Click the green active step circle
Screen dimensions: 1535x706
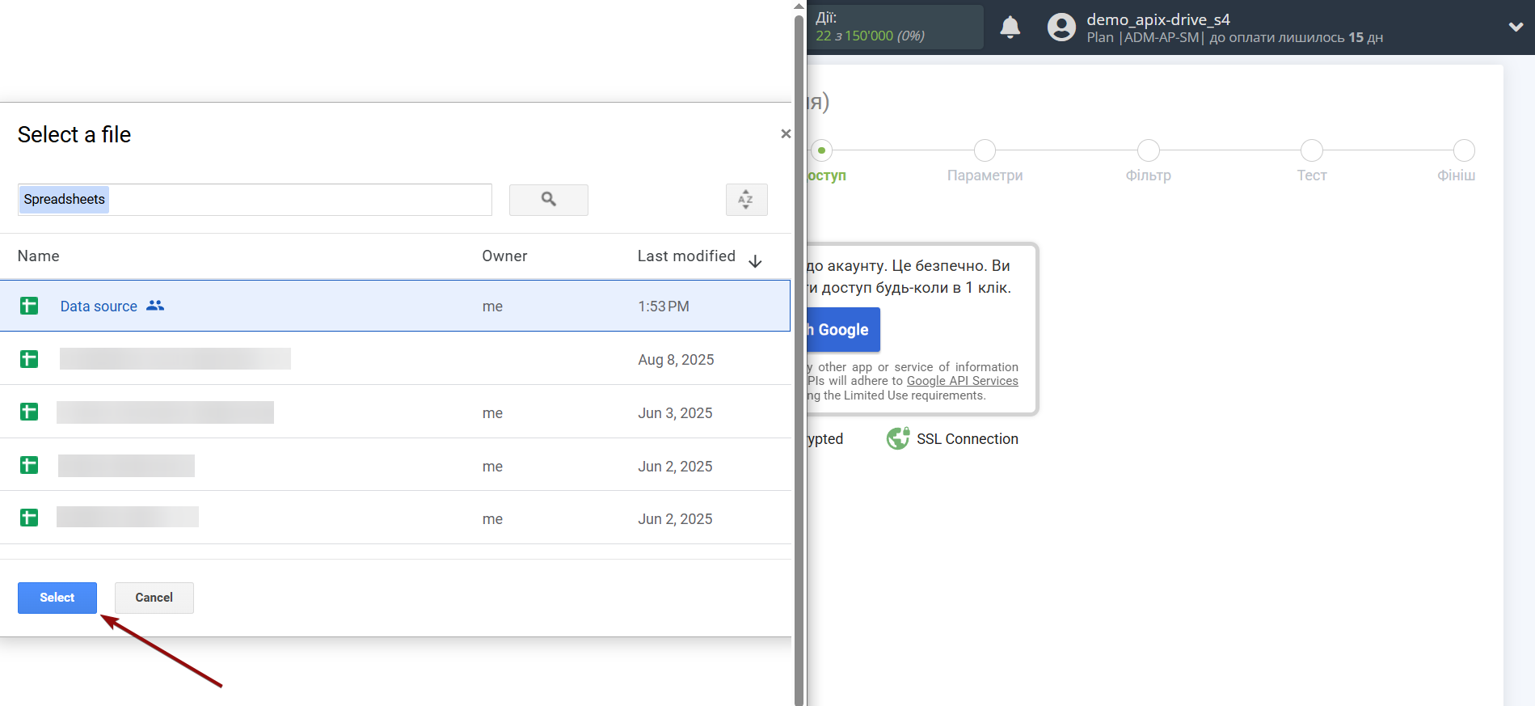point(821,150)
